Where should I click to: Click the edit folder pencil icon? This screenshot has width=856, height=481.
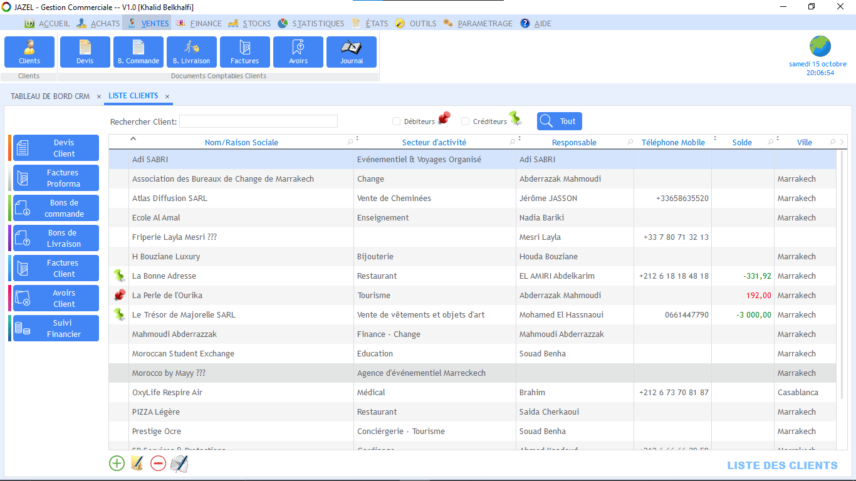[137, 463]
